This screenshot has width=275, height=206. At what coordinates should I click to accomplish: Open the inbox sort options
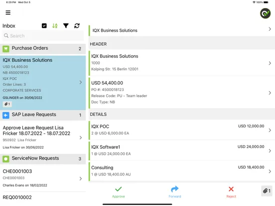point(55,26)
